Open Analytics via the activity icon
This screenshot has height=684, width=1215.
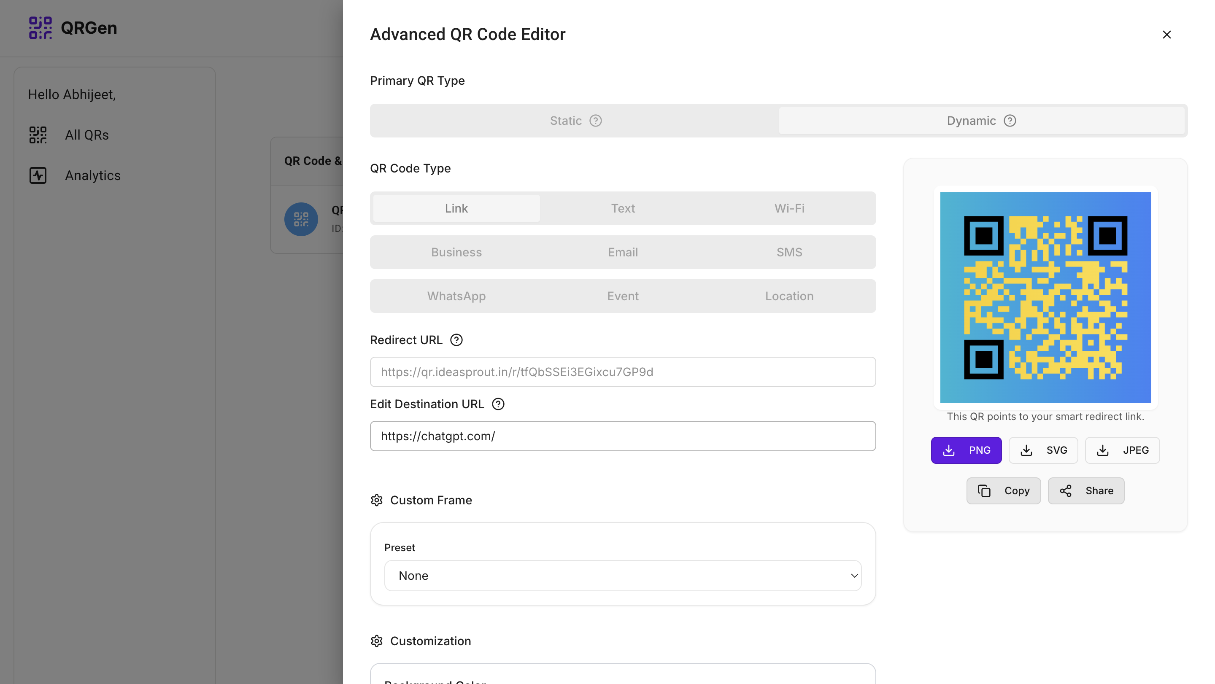38,175
